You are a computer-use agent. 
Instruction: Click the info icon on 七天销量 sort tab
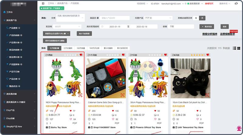(x=58, y=48)
